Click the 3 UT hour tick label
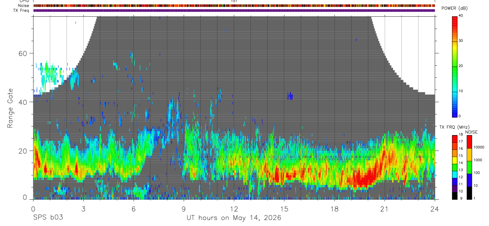The width and height of the screenshot is (489, 226). [x=83, y=209]
